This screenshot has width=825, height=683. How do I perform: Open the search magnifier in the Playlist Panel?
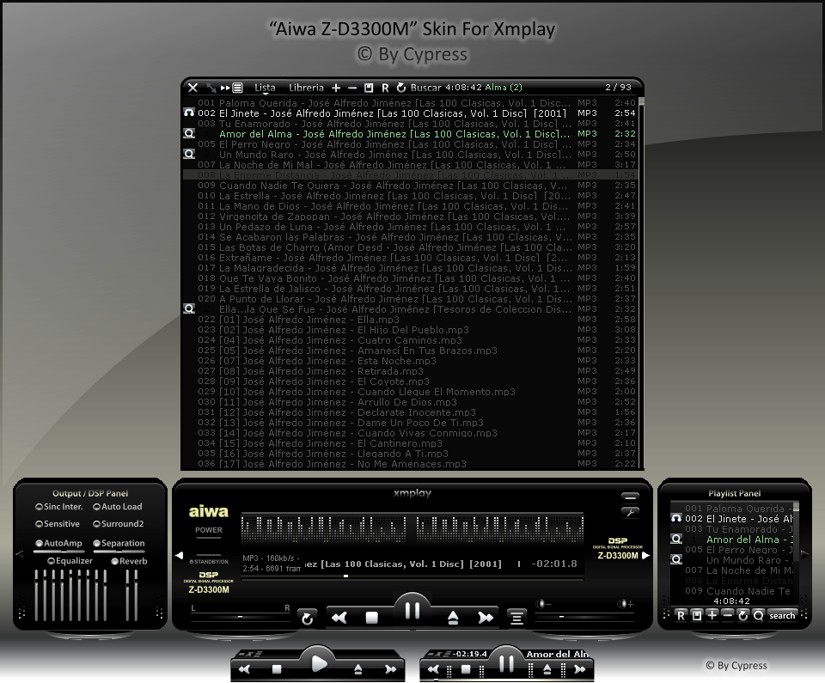coord(758,616)
